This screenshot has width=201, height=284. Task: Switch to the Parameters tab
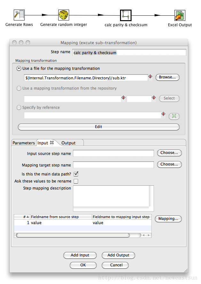click(24, 143)
